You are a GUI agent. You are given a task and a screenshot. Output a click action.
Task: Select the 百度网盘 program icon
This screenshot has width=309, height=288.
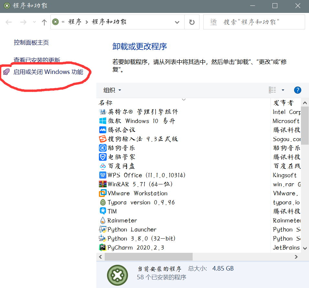point(102,166)
